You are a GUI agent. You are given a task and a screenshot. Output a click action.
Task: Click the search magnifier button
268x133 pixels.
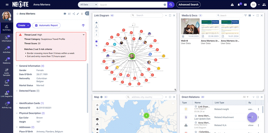(x=171, y=5)
